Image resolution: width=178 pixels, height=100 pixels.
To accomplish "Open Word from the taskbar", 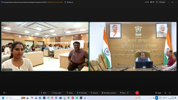I will pos(56,98).
